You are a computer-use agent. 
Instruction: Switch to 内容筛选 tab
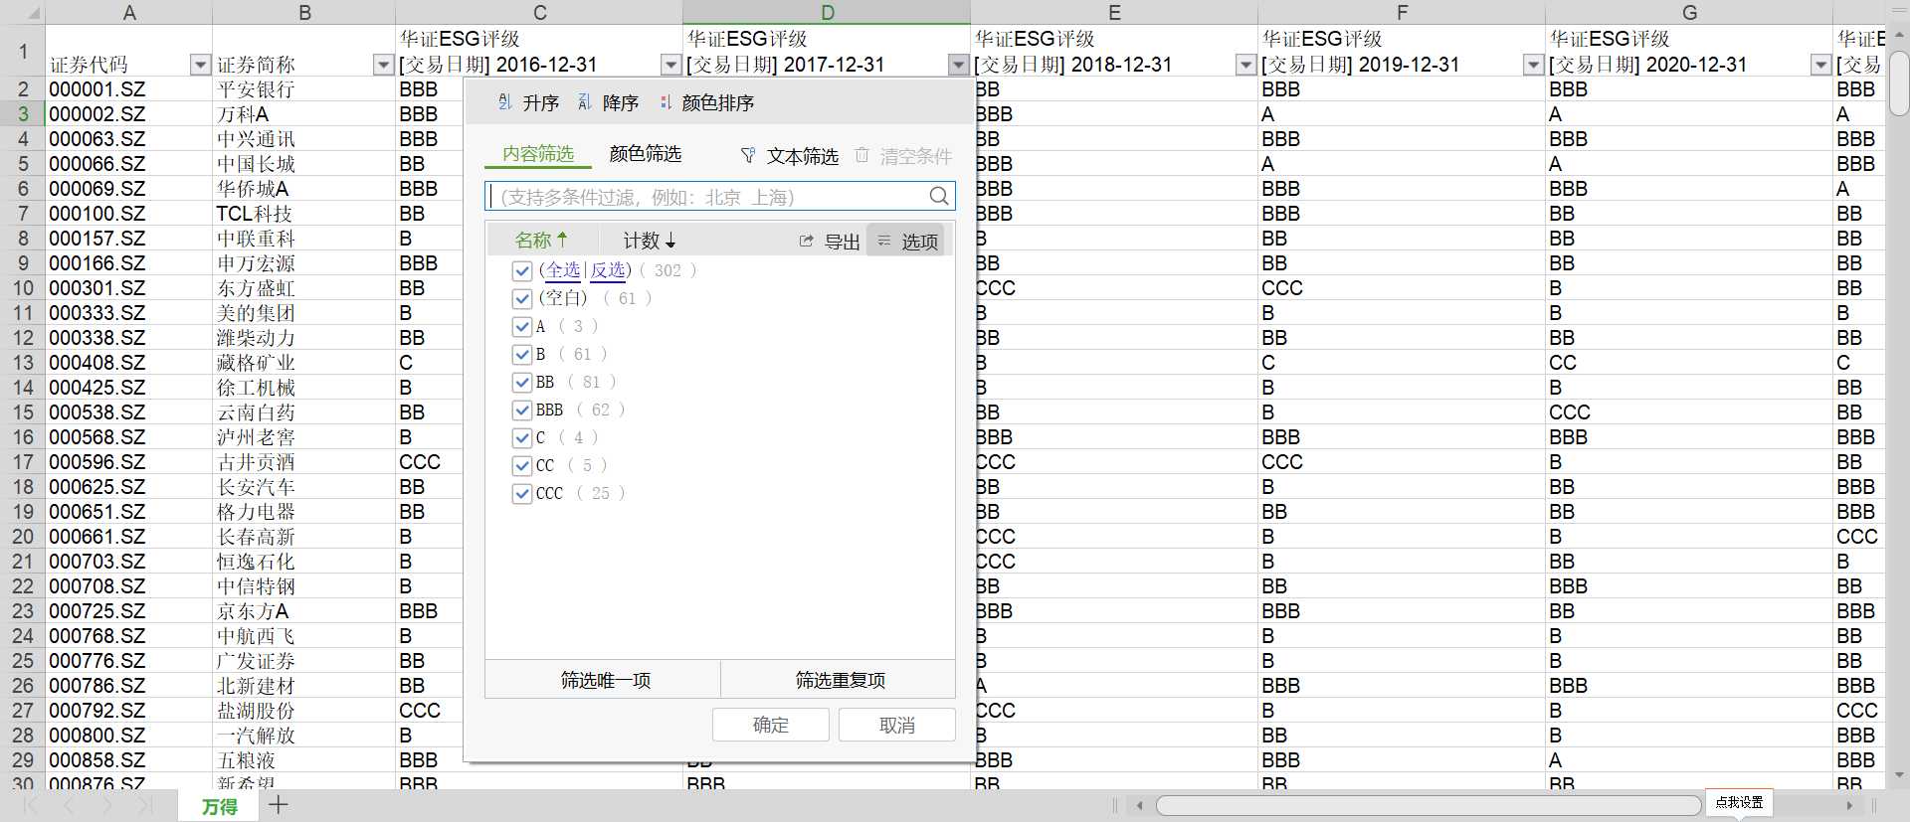(538, 154)
